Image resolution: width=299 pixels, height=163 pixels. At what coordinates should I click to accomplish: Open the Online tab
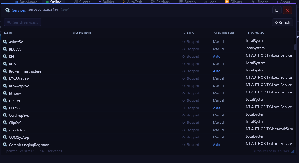click(53, 2)
